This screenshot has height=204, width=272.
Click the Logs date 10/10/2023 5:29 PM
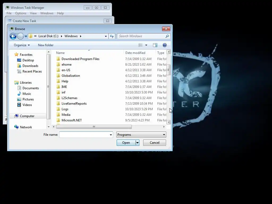(x=139, y=109)
